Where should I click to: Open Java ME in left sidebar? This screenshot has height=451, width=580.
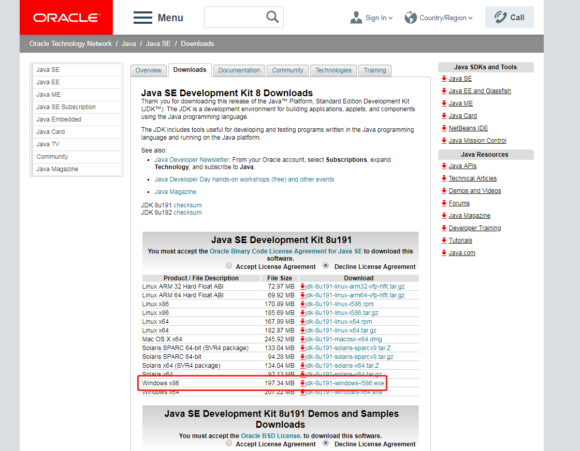coord(77,95)
